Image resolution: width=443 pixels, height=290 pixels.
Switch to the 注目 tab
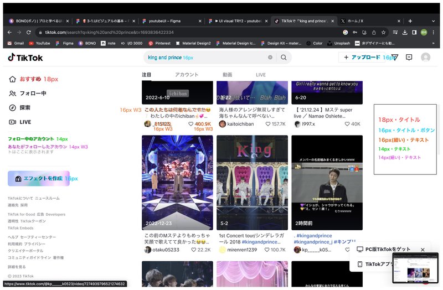[x=146, y=75]
